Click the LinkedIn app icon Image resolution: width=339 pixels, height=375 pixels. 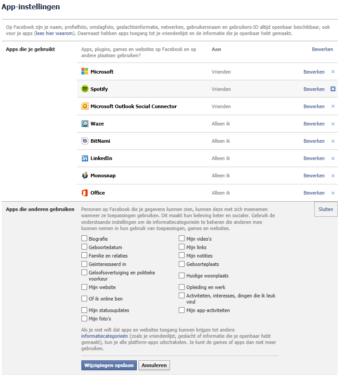85,158
